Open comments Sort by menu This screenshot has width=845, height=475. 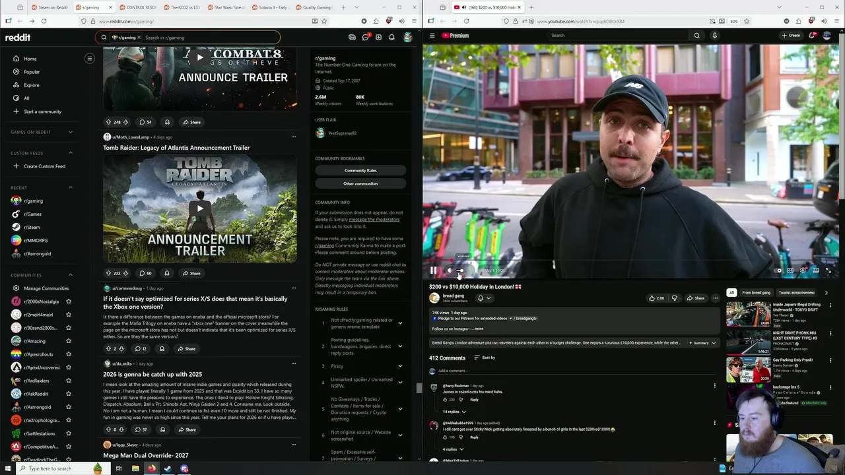[485, 358]
